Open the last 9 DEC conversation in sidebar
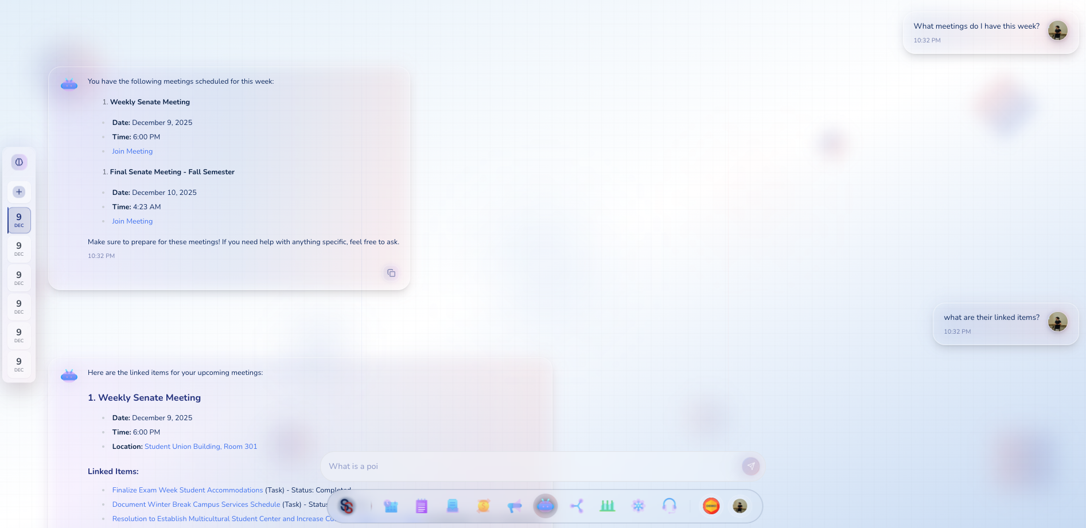This screenshot has width=1086, height=528. click(x=19, y=364)
